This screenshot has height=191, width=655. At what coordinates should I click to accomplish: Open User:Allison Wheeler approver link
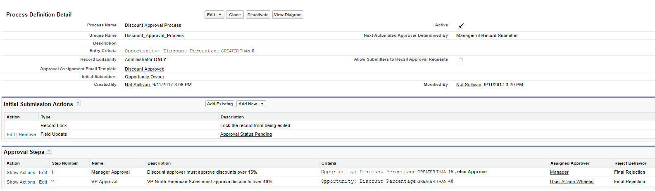click(x=572, y=182)
